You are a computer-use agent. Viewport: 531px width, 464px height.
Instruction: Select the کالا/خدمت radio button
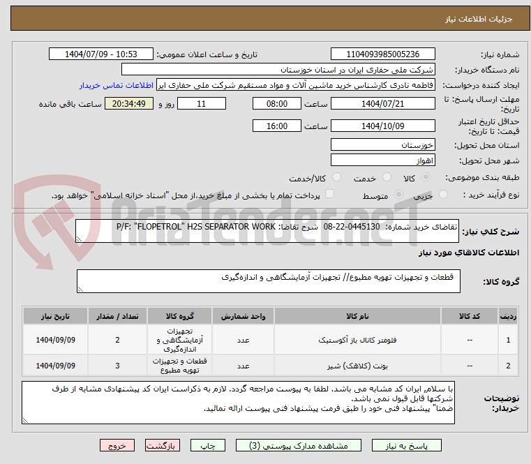(x=336, y=177)
